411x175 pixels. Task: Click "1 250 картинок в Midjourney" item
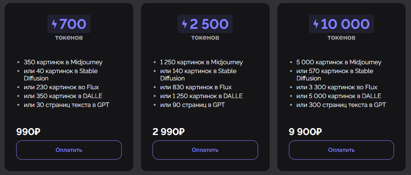[x=201, y=62]
